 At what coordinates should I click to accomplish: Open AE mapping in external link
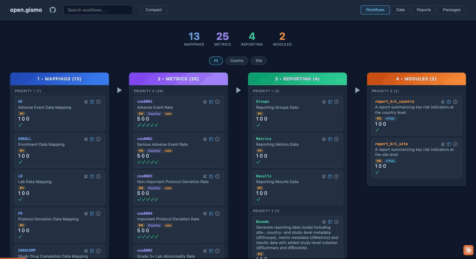[x=86, y=102]
